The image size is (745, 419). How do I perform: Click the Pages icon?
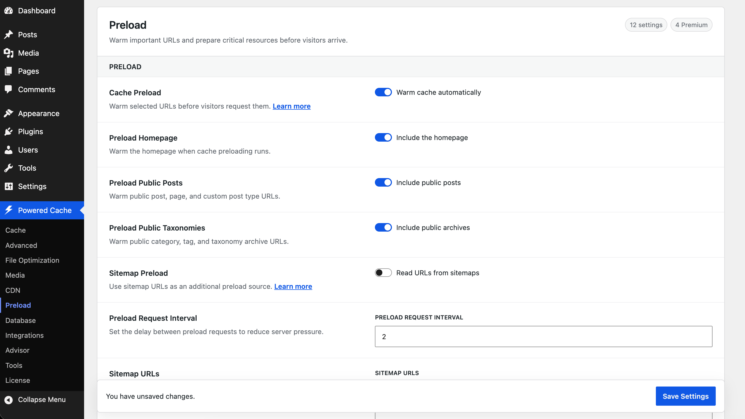[9, 71]
